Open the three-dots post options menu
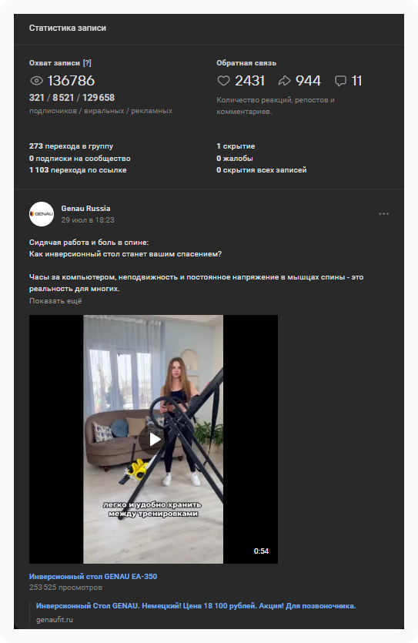This screenshot has height=643, width=418. pos(383,213)
